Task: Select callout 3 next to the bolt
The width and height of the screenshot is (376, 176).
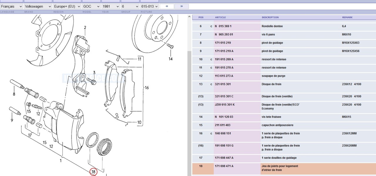Action: click(94, 73)
